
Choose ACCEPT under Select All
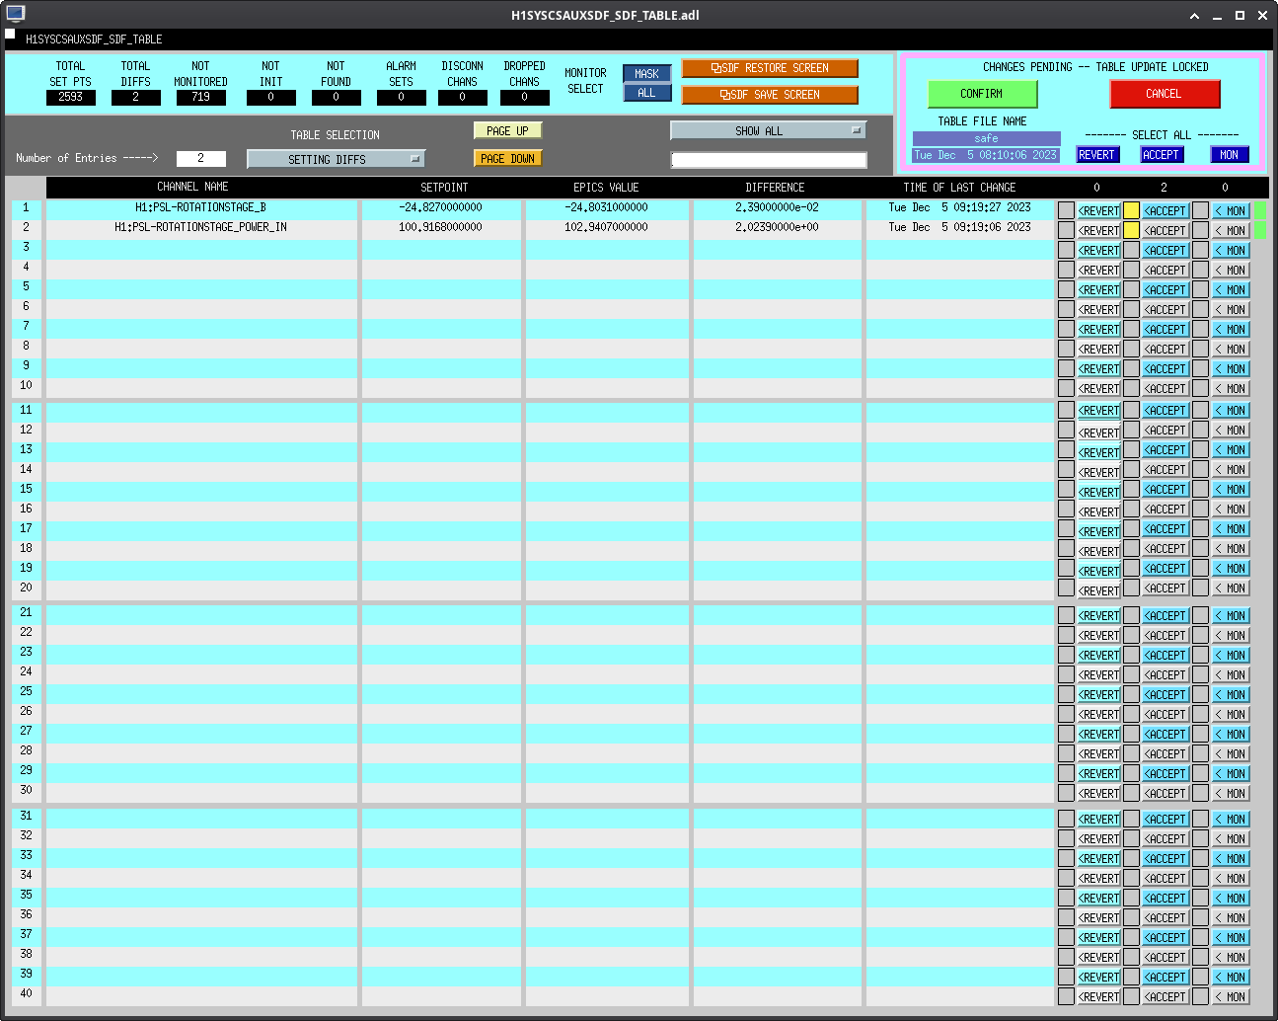[x=1161, y=155]
